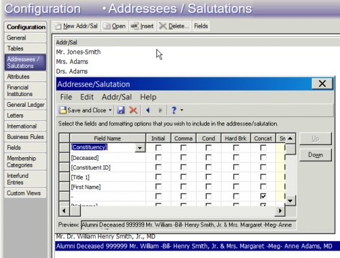The width and height of the screenshot is (340, 258).
Task: Select Membership Categories sidebar item
Action: point(25,161)
